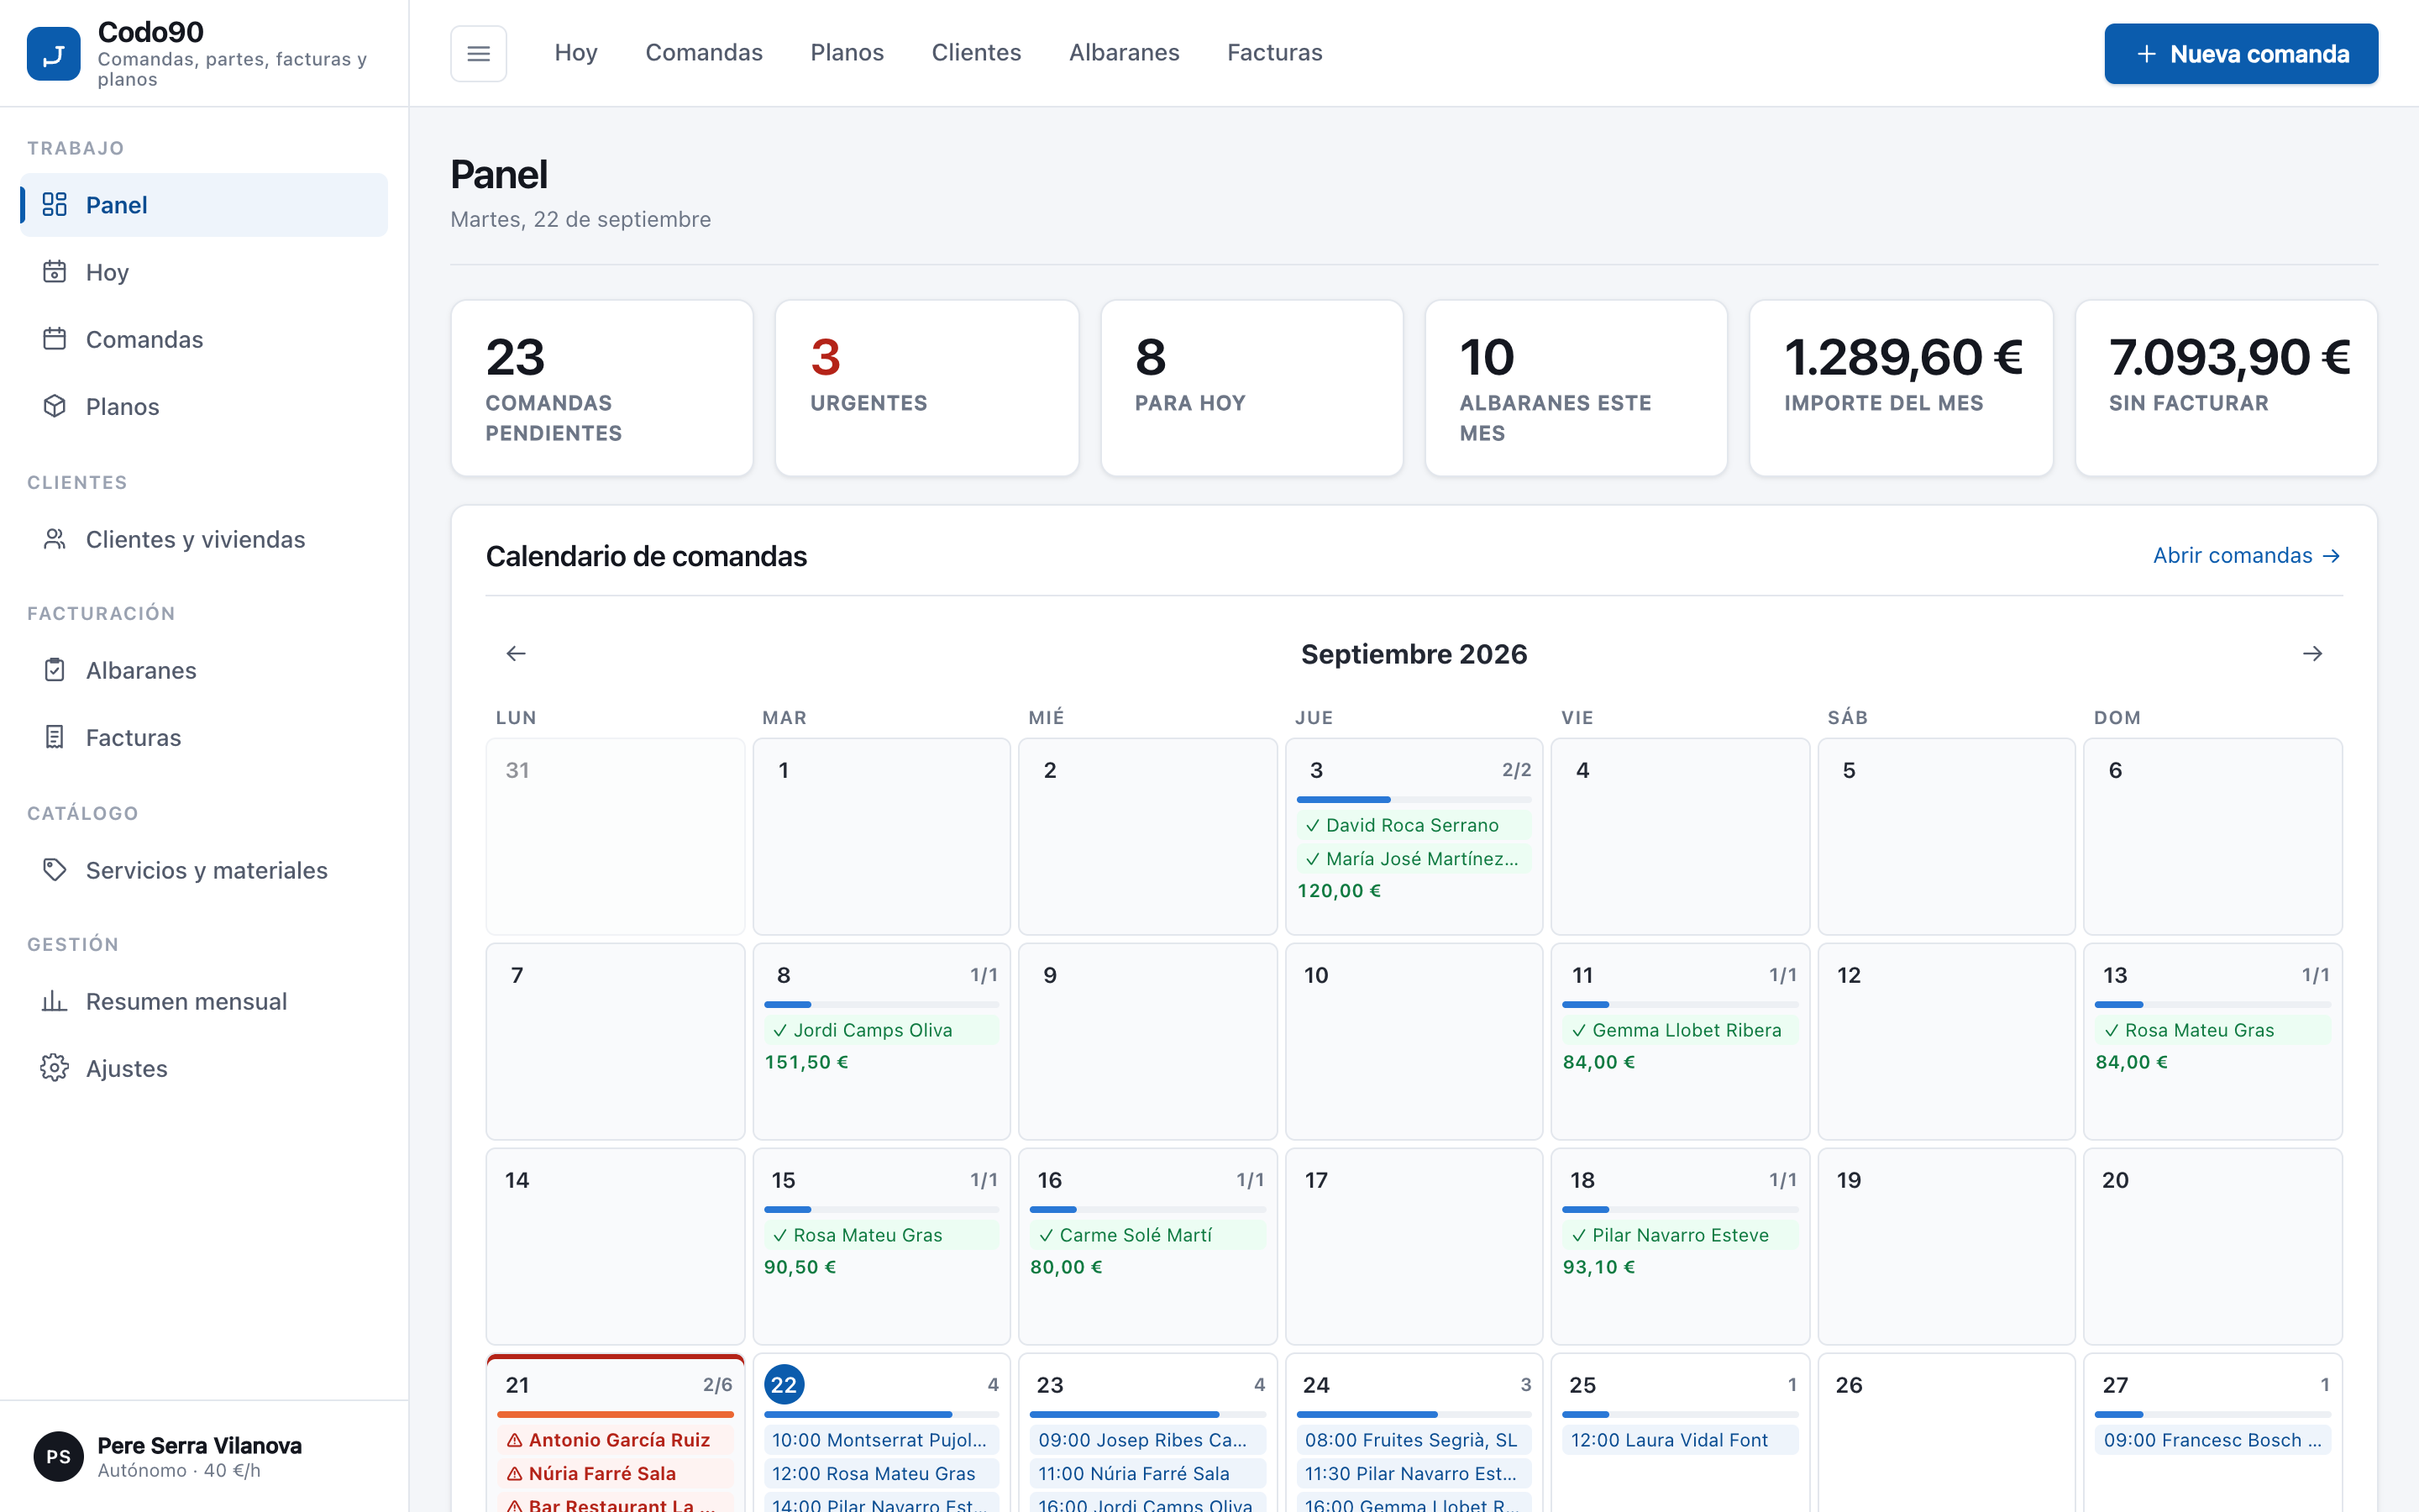Click the red progress bar on day 21
The image size is (2419, 1512).
(x=615, y=1415)
